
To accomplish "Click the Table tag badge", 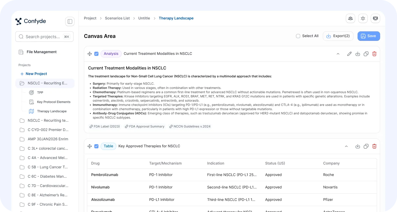I will pyautogui.click(x=108, y=146).
